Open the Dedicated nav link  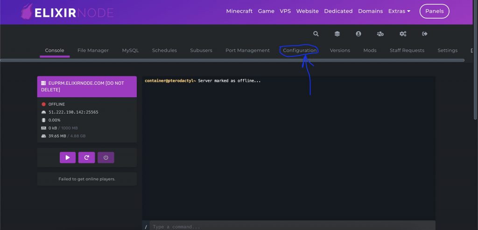[338, 11]
